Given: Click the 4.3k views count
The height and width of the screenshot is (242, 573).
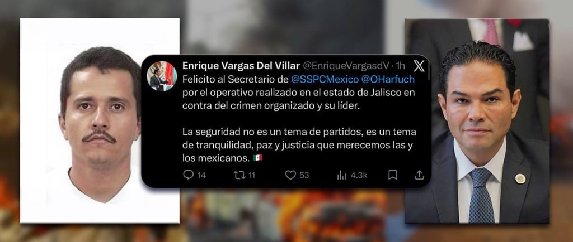Looking at the screenshot, I should 359,175.
